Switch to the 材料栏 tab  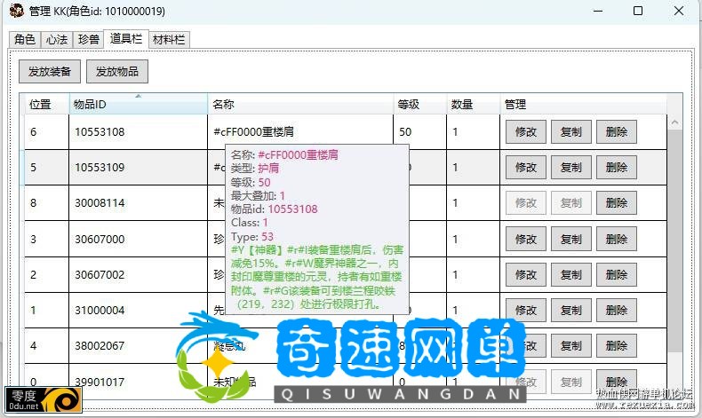pyautogui.click(x=169, y=40)
